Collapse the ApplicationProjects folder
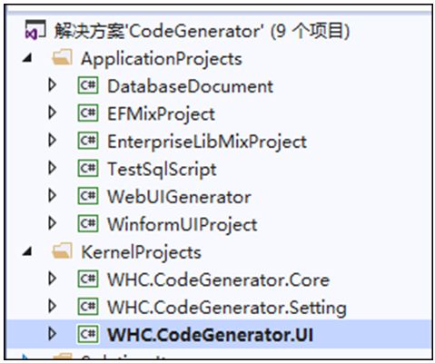The image size is (435, 363). (27, 58)
